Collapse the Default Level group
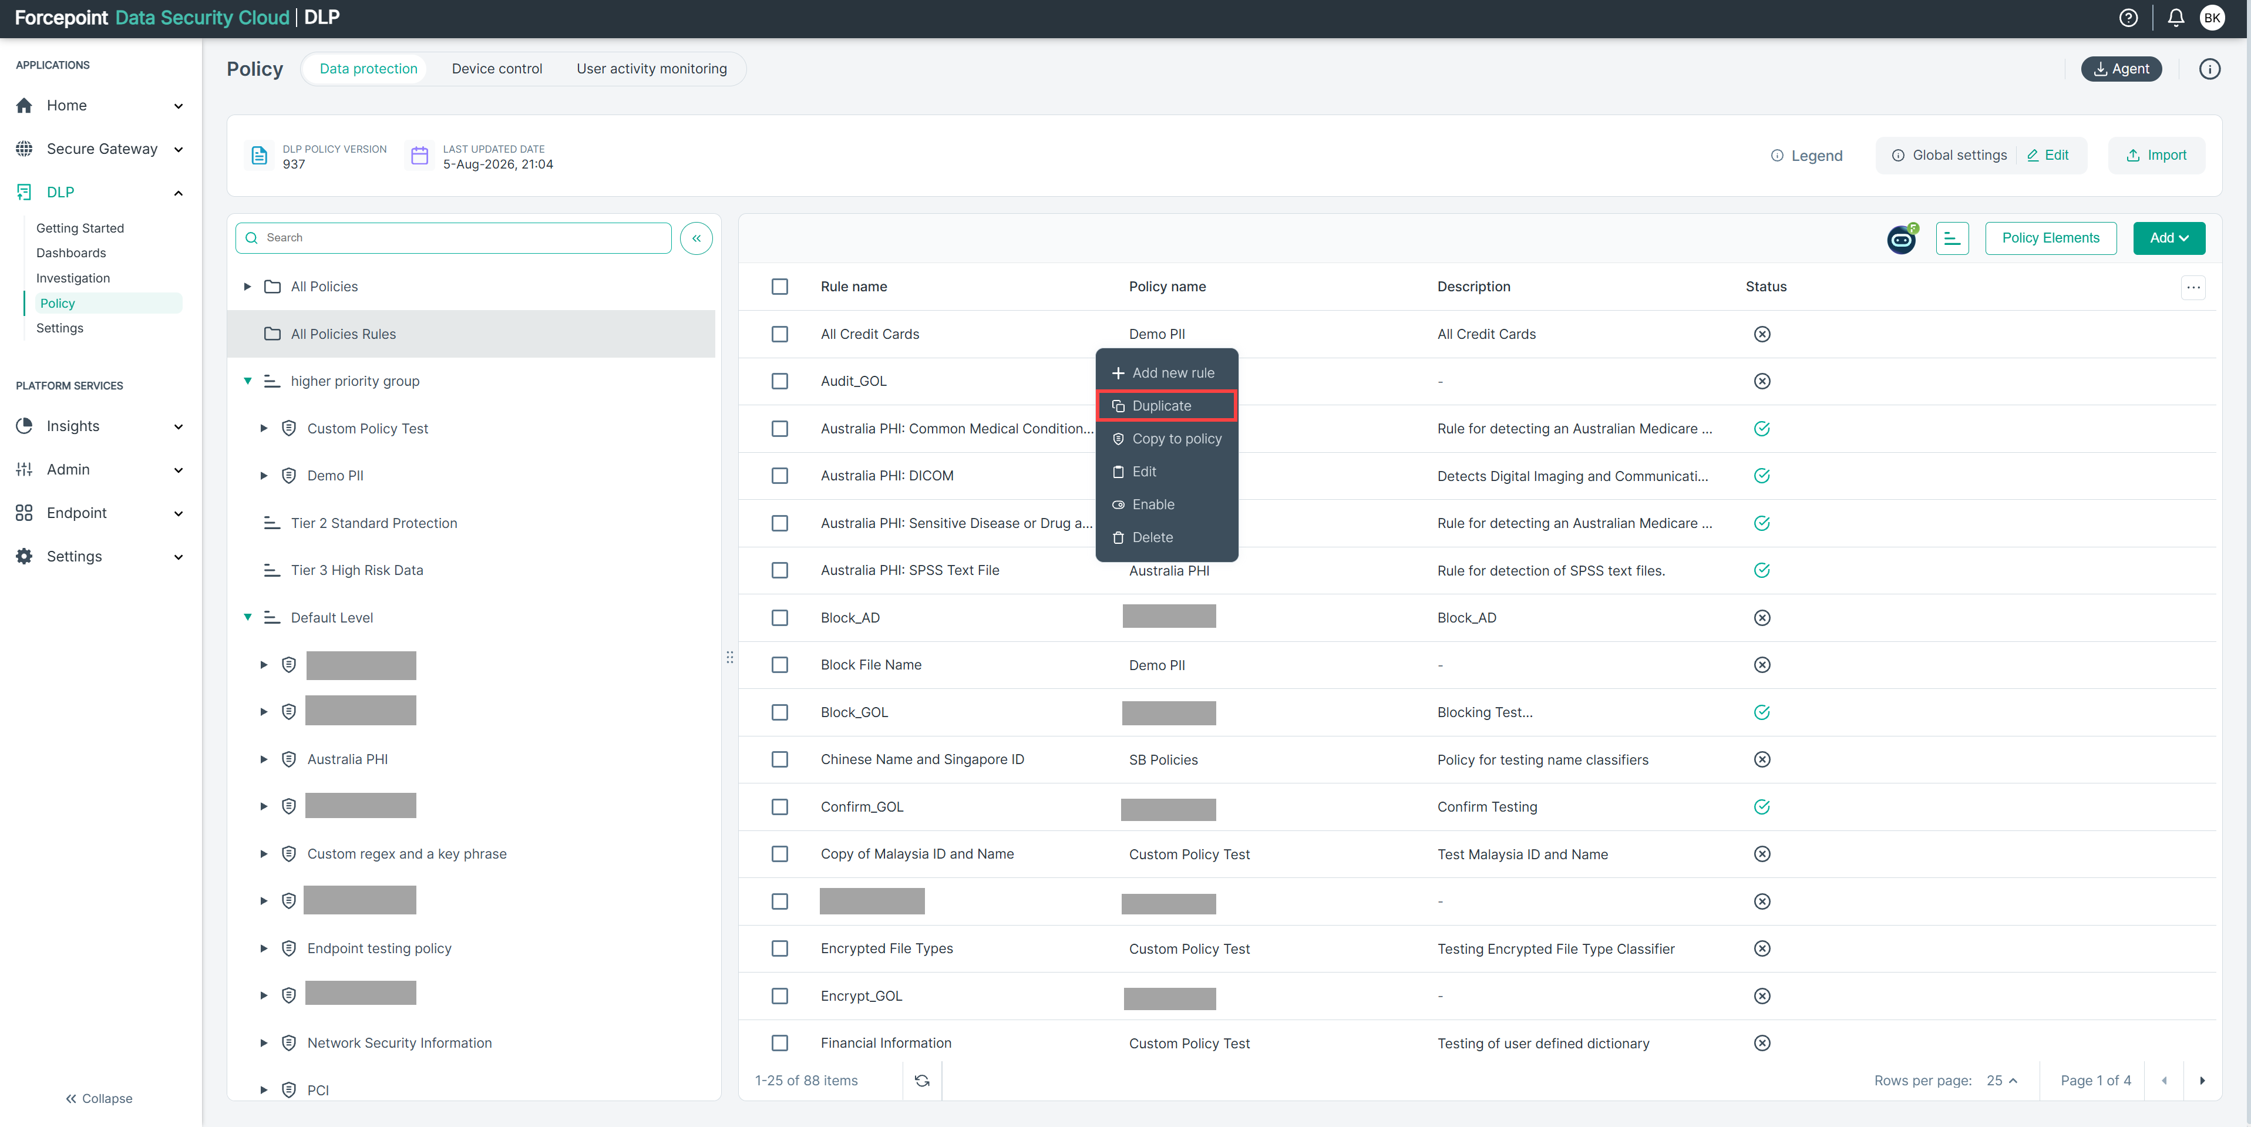 247,618
